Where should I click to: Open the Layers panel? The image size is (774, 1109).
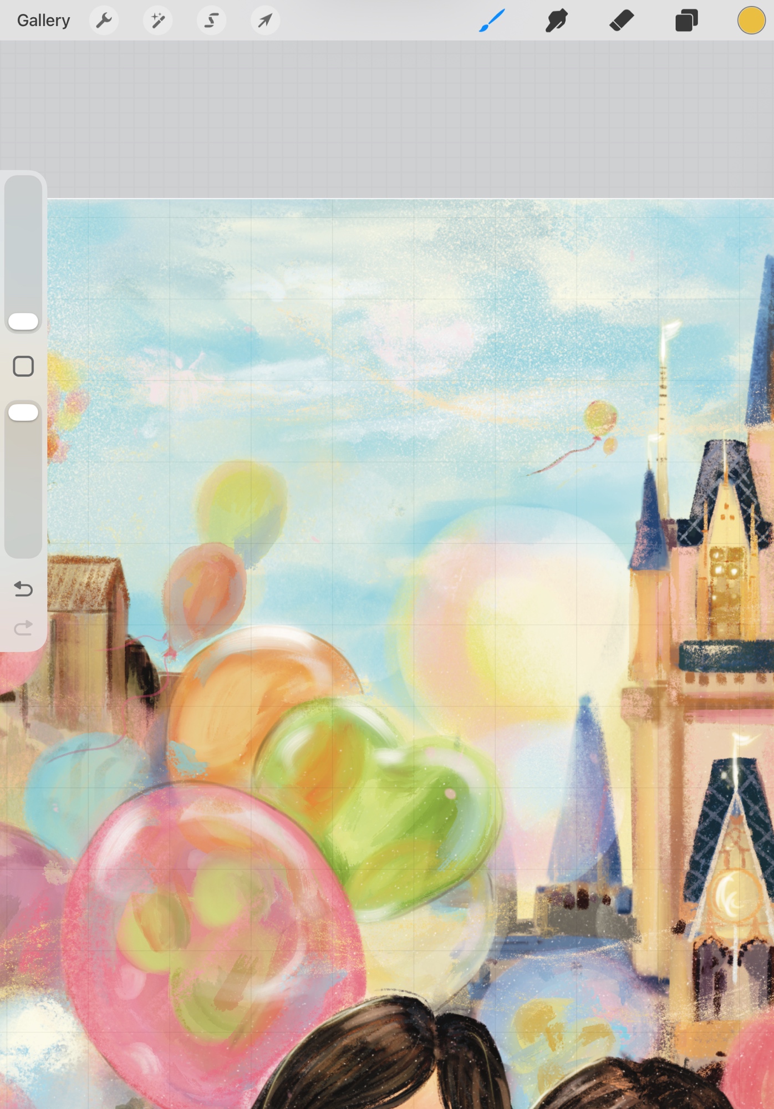click(x=686, y=21)
